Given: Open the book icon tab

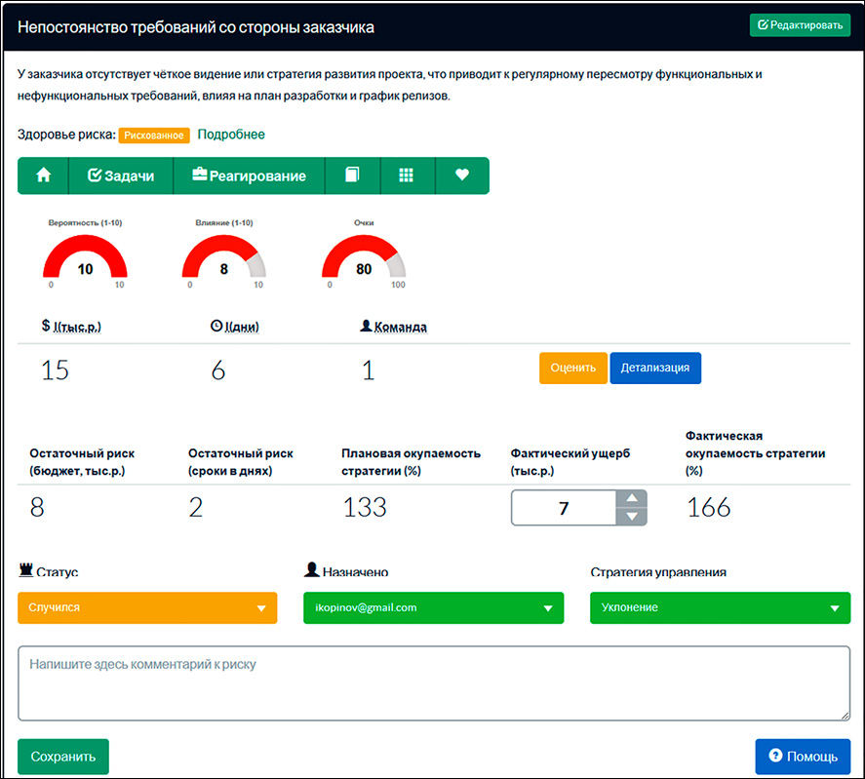Looking at the screenshot, I should click(x=352, y=175).
